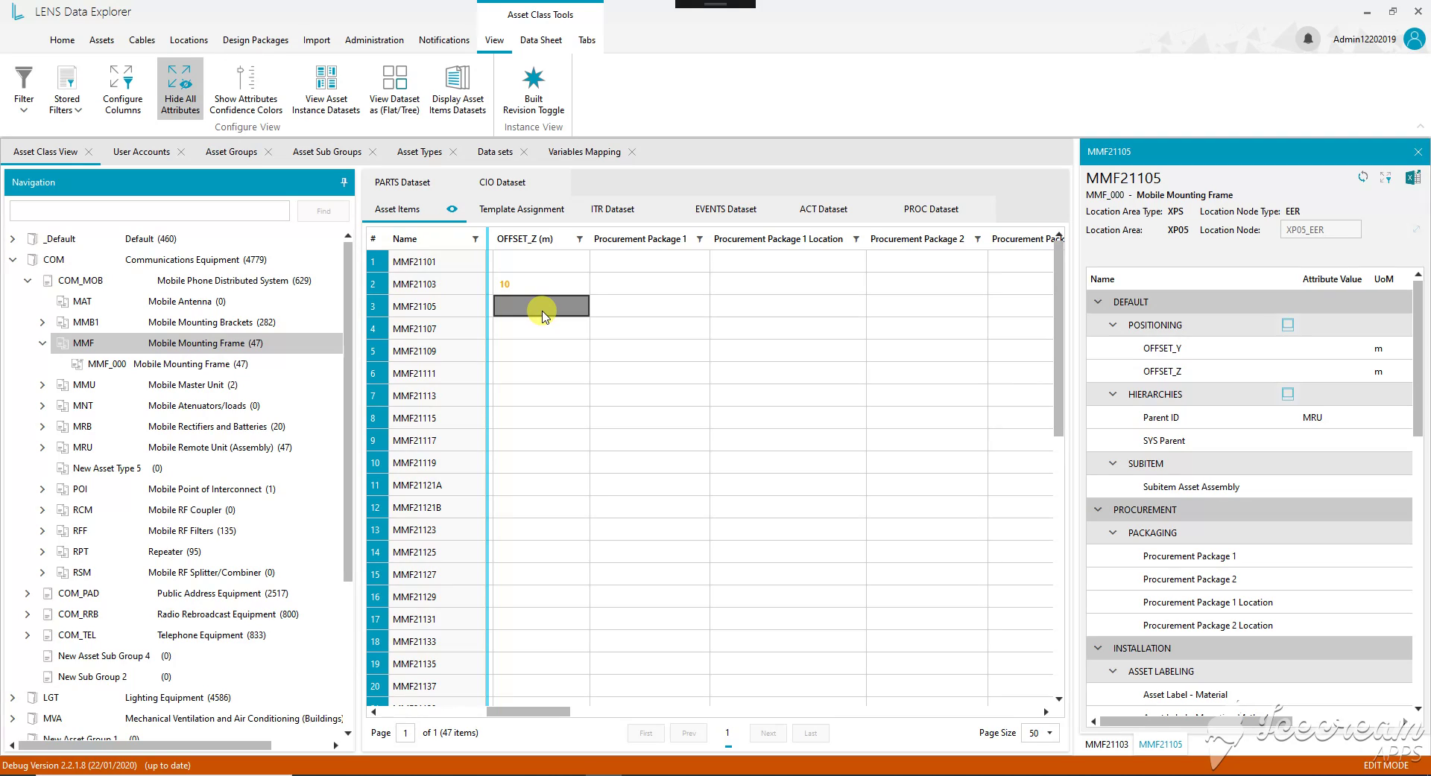Image resolution: width=1431 pixels, height=776 pixels.
Task: Open user profile avatar
Action: pyautogui.click(x=1414, y=39)
